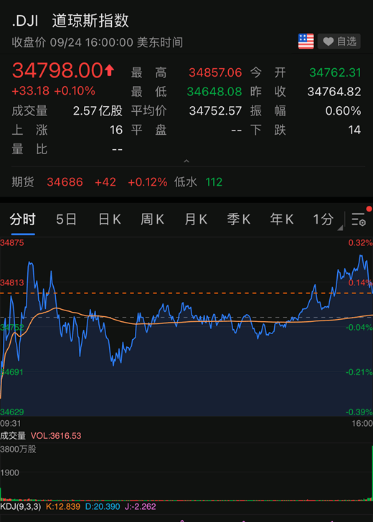Switch to the 日K tab
Viewport: 373px width, 522px height.
point(109,219)
